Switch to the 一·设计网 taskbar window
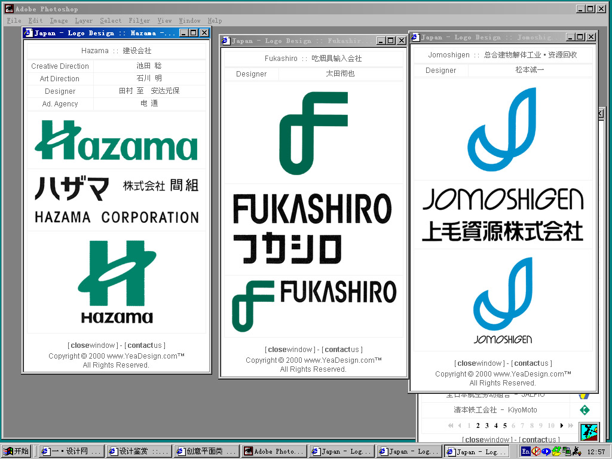Viewport: 612px width, 459px height. pyautogui.click(x=72, y=451)
